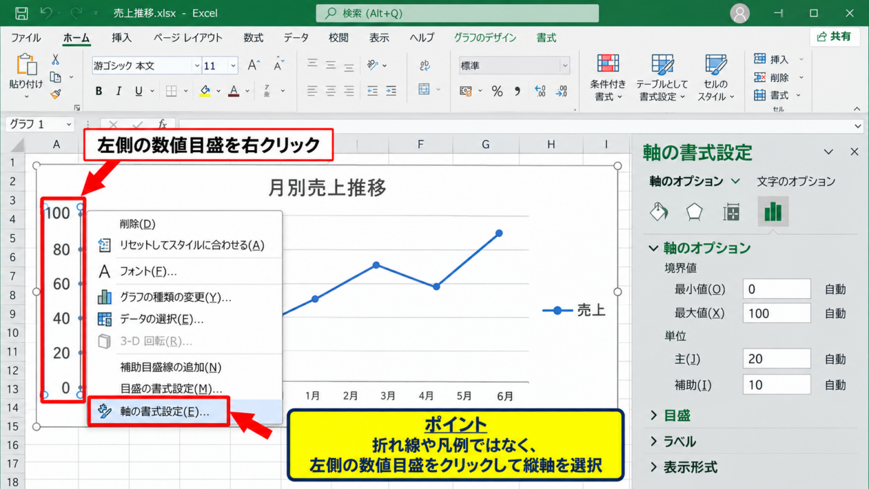Click the Copy icon

(x=56, y=77)
